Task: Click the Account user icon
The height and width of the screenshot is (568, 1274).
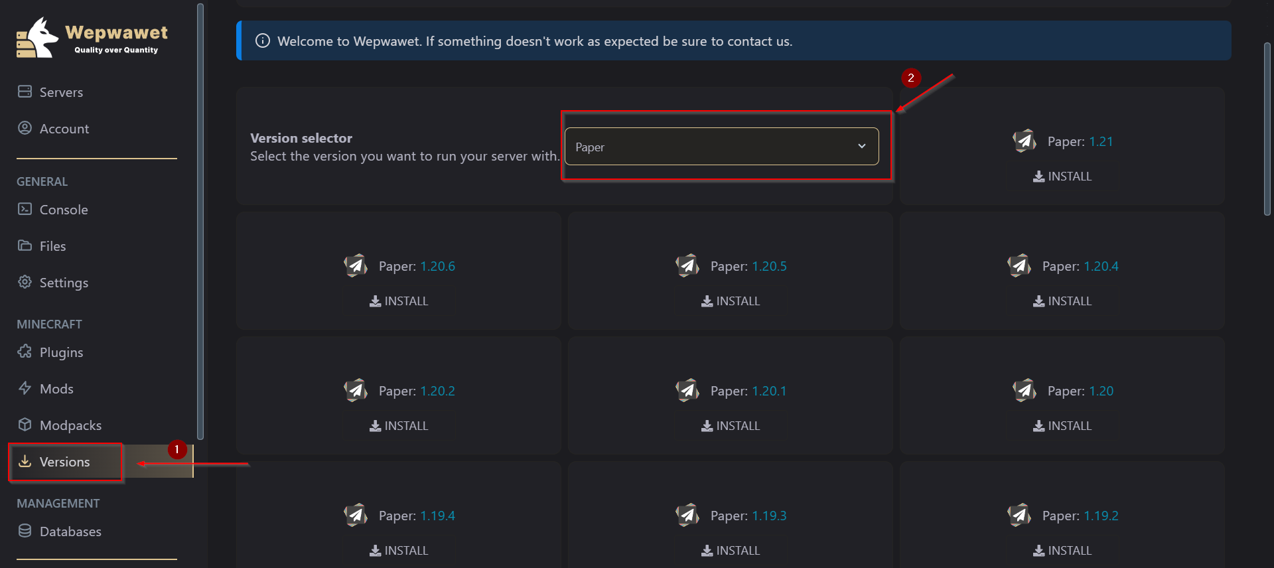Action: pyautogui.click(x=25, y=128)
